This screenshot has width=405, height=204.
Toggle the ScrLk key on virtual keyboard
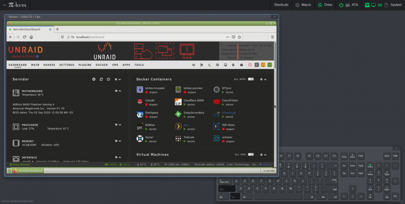pos(353,156)
